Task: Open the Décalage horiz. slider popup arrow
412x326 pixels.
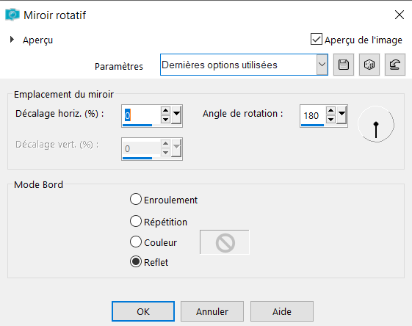Action: (176, 115)
